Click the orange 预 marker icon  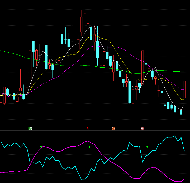coord(113,128)
